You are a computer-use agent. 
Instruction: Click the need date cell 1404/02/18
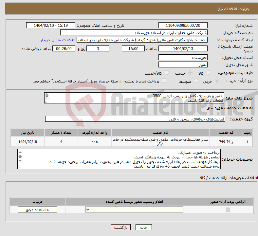28,142
